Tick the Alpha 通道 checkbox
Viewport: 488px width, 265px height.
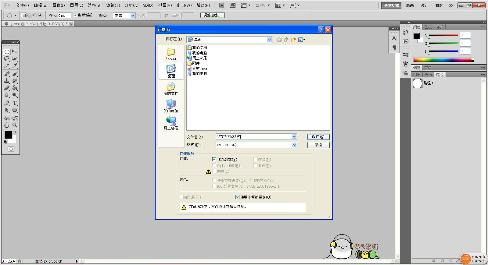tap(214, 165)
